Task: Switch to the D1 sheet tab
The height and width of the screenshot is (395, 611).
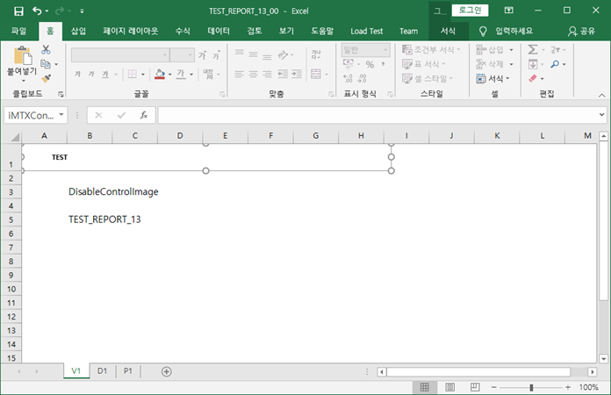Action: coord(102,371)
